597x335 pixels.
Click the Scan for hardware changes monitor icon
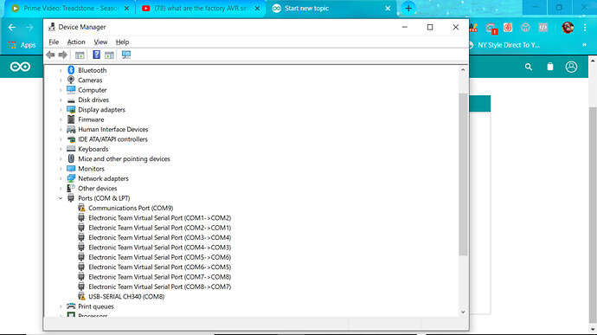[126, 55]
